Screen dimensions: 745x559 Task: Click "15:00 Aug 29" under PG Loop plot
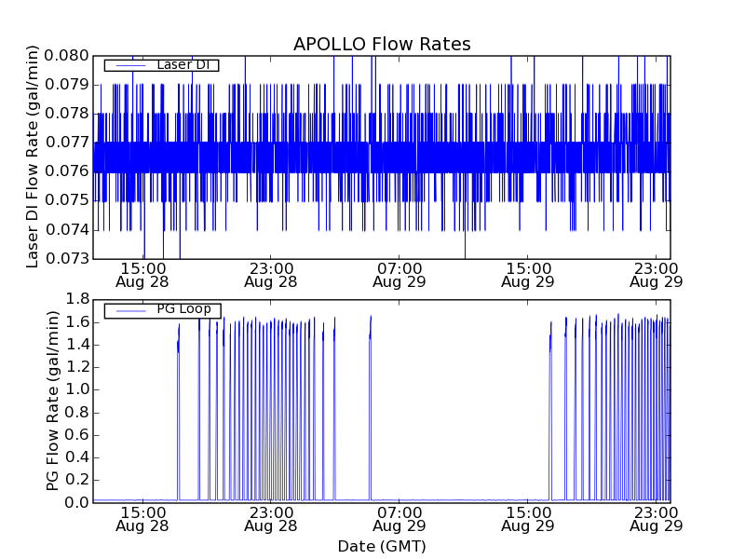point(528,520)
